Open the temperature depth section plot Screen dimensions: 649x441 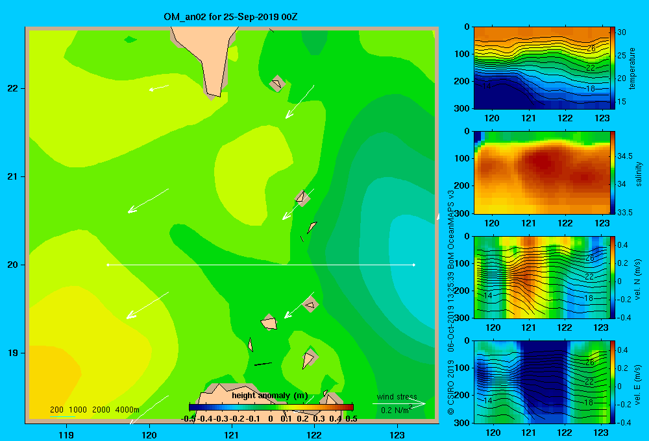[x=542, y=68]
